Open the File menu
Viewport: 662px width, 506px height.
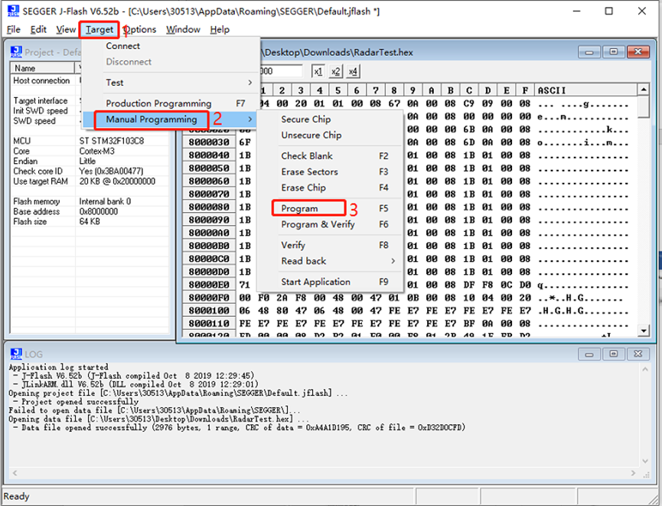coord(14,30)
